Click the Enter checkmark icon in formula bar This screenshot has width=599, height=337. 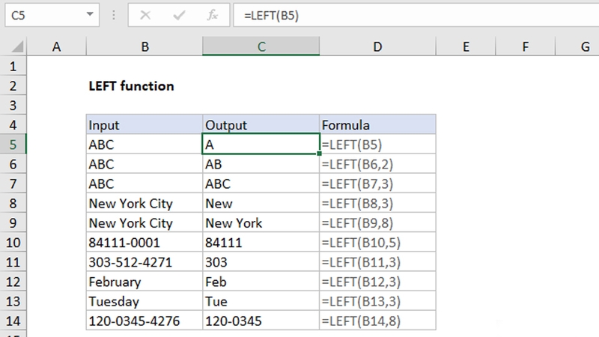tap(179, 15)
